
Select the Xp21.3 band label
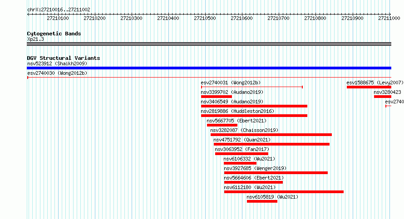(35, 39)
